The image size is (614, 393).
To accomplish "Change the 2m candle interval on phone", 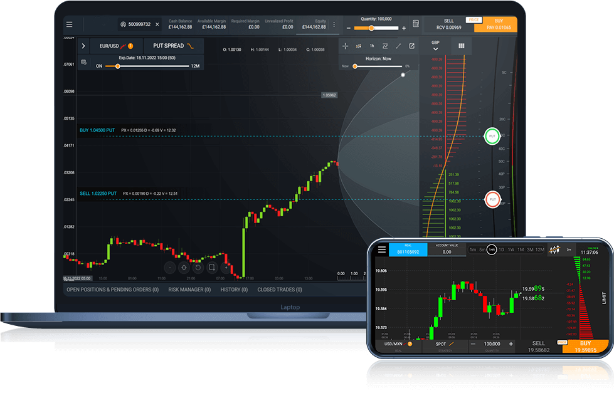I will coord(569,249).
